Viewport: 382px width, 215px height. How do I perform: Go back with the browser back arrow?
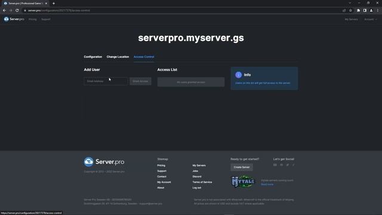point(4,11)
